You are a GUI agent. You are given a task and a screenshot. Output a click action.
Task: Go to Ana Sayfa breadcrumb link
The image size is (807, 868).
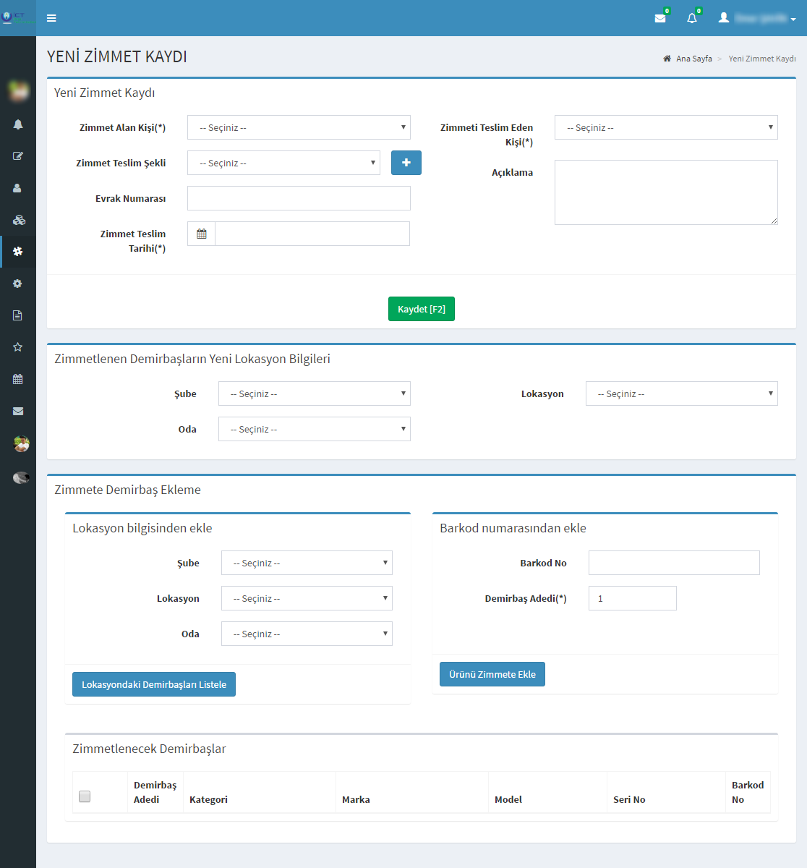pos(693,59)
